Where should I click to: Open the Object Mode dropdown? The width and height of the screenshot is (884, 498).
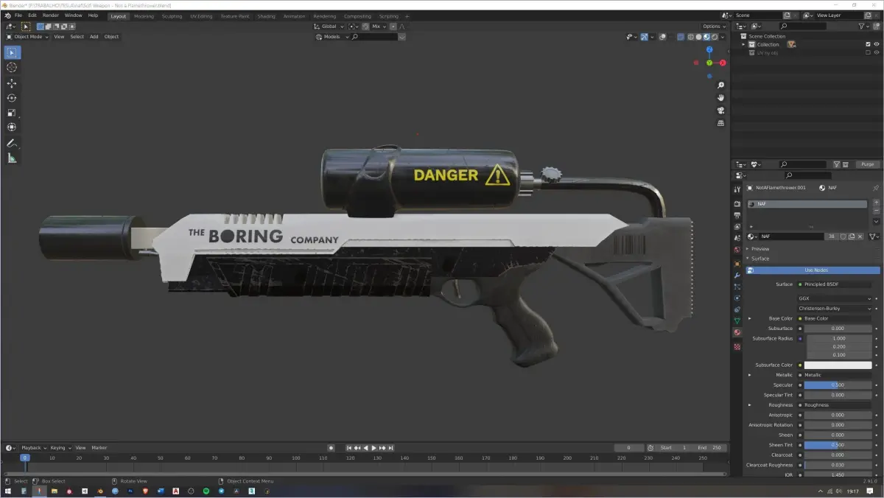pyautogui.click(x=27, y=36)
